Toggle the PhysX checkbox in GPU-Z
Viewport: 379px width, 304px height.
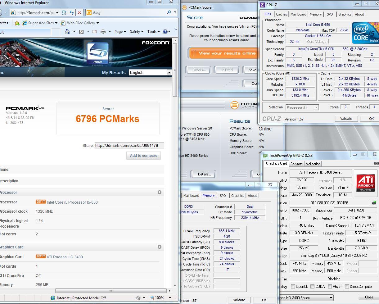click(x=330, y=287)
